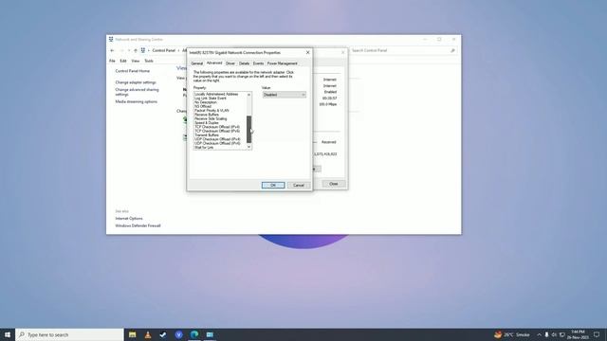607x341 pixels.
Task: Launch VLC media player from taskbar
Action: coord(148,334)
